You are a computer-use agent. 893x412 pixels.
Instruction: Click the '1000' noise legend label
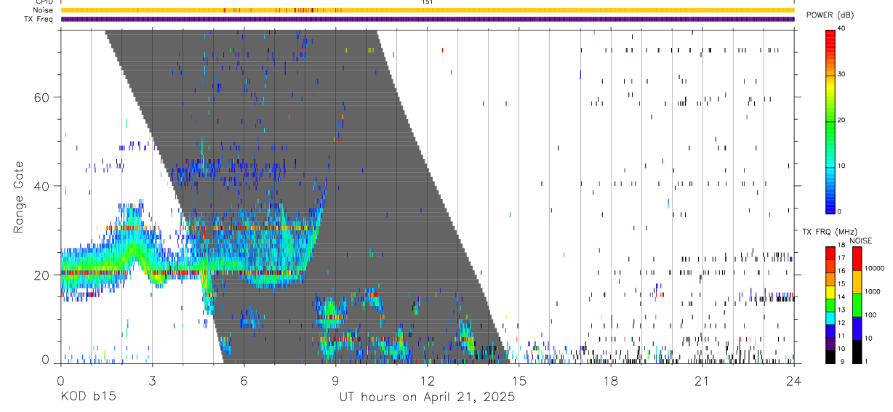point(872,292)
